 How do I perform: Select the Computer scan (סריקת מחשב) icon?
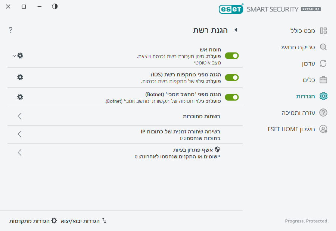point(323,47)
